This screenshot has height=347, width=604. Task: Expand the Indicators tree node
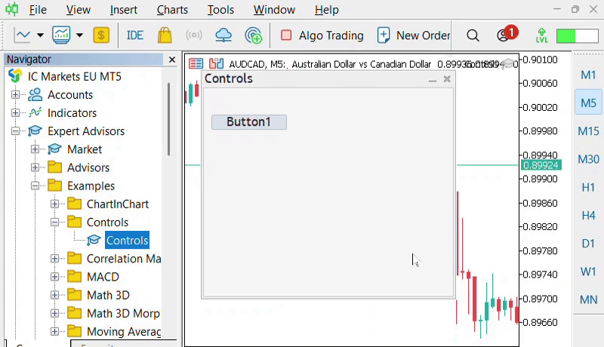tap(15, 112)
